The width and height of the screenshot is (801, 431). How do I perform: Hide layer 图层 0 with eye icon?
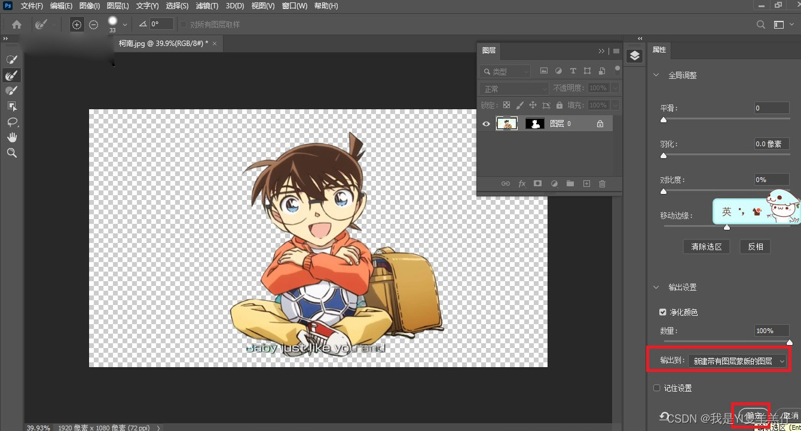coord(486,124)
